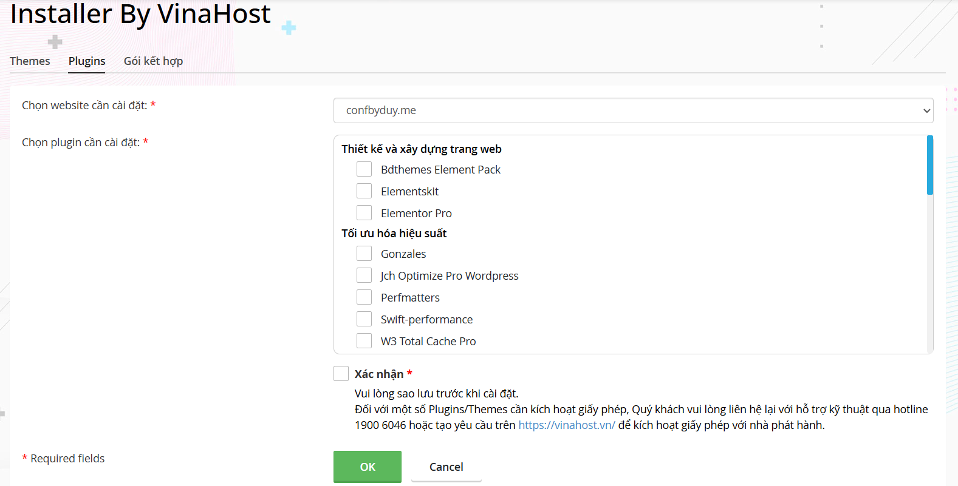Screen dimensions: 958x486
Task: Open the Gói kết hợp tab
Action: 153,61
